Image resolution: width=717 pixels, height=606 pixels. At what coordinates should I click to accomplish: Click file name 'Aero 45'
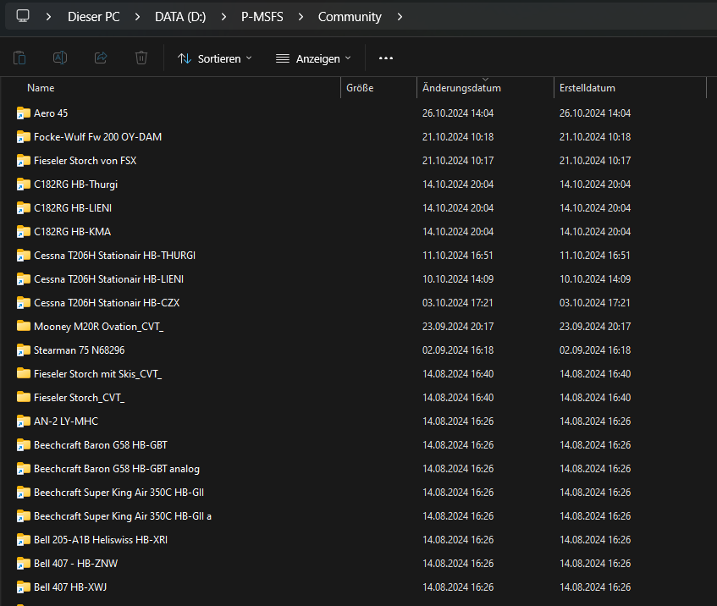click(51, 113)
